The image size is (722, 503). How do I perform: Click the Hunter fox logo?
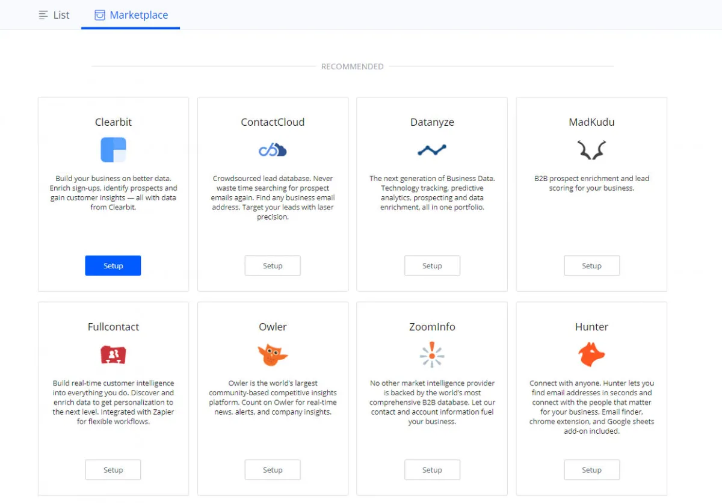(591, 354)
